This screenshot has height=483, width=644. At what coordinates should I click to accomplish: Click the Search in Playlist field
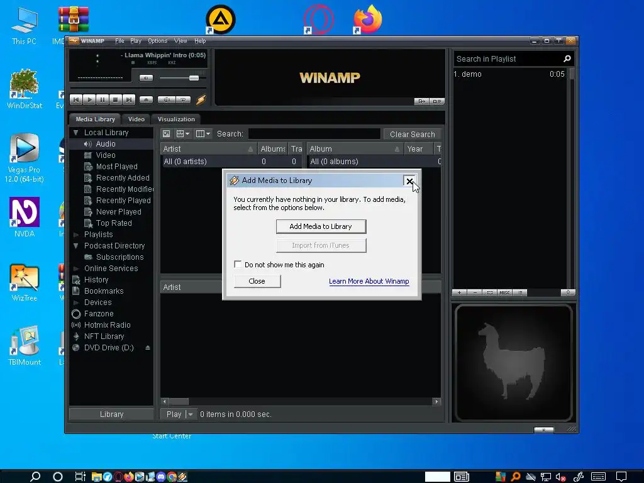(x=508, y=58)
